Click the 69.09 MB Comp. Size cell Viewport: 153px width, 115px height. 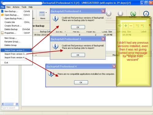(x=108, y=35)
